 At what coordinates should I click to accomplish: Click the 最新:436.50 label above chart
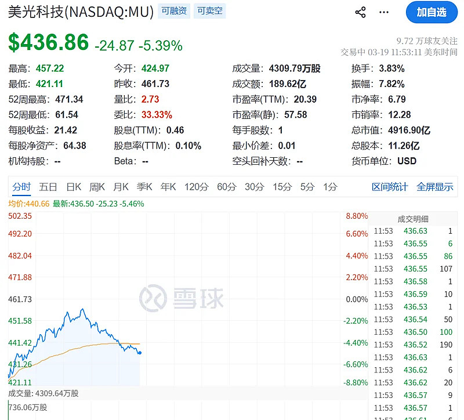(x=98, y=204)
